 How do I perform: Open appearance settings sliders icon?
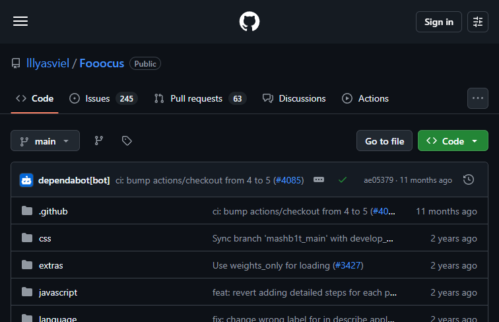(x=478, y=22)
